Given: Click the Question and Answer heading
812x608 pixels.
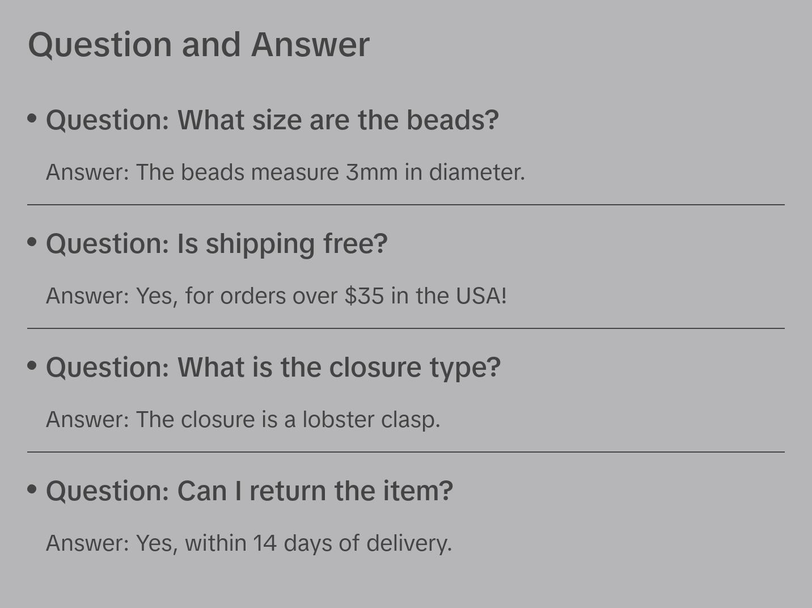Looking at the screenshot, I should pyautogui.click(x=198, y=45).
